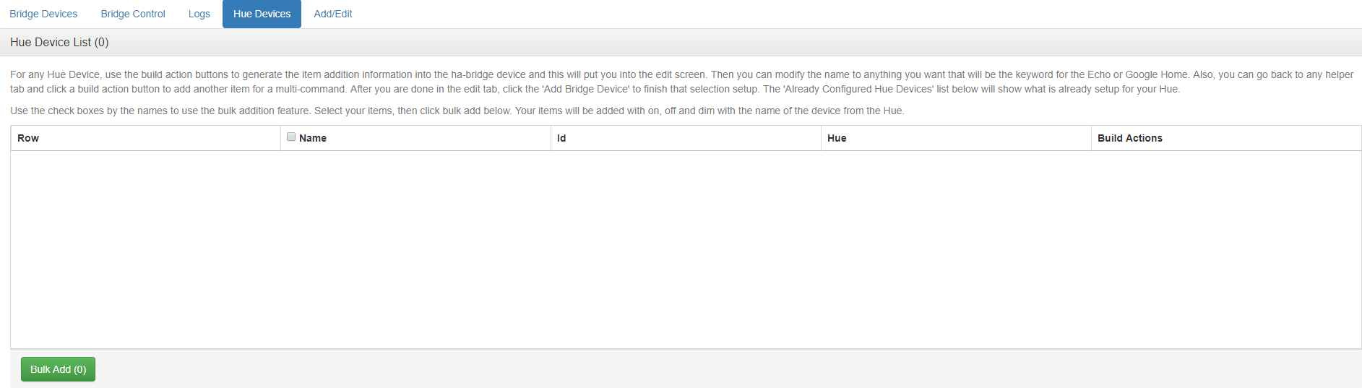Click the 'Add Bridge Device' text in instructions
1362x388 pixels.
pos(585,89)
